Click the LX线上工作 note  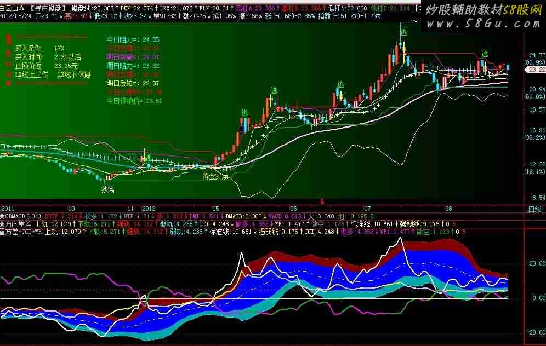31,74
